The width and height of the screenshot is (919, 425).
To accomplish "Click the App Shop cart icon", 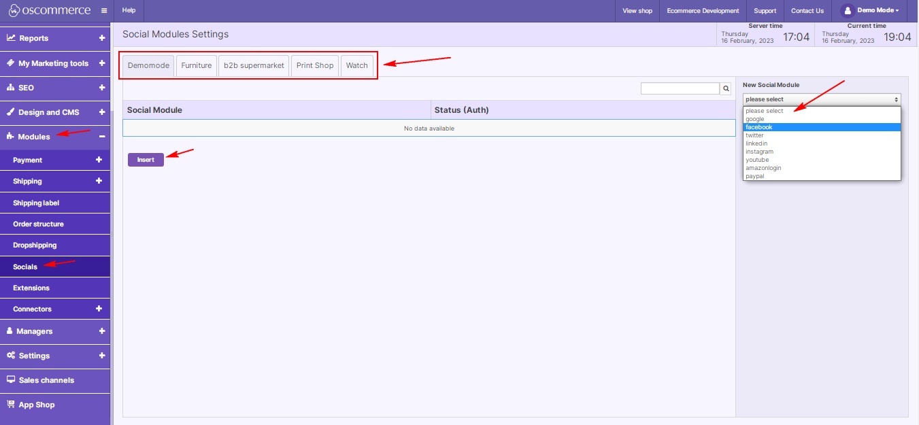I will (x=11, y=405).
